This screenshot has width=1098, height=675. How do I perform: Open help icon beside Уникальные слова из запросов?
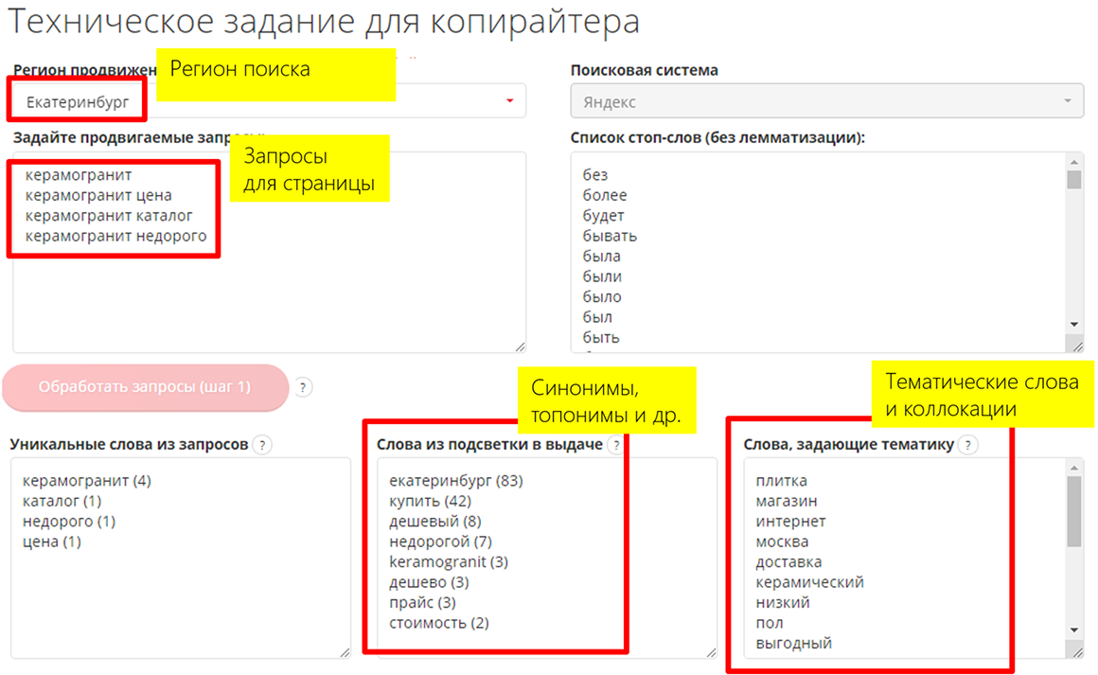tap(263, 445)
